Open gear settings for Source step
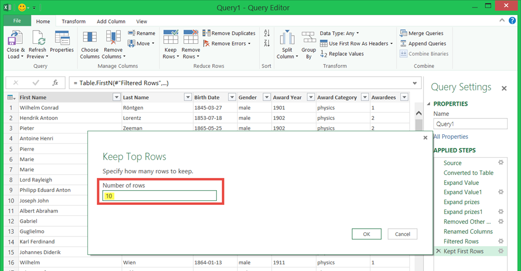 coord(501,163)
